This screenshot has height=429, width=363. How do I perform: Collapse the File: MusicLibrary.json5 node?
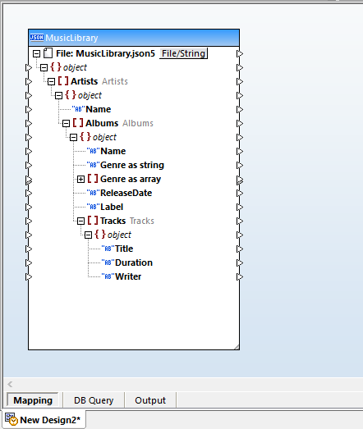[36, 53]
